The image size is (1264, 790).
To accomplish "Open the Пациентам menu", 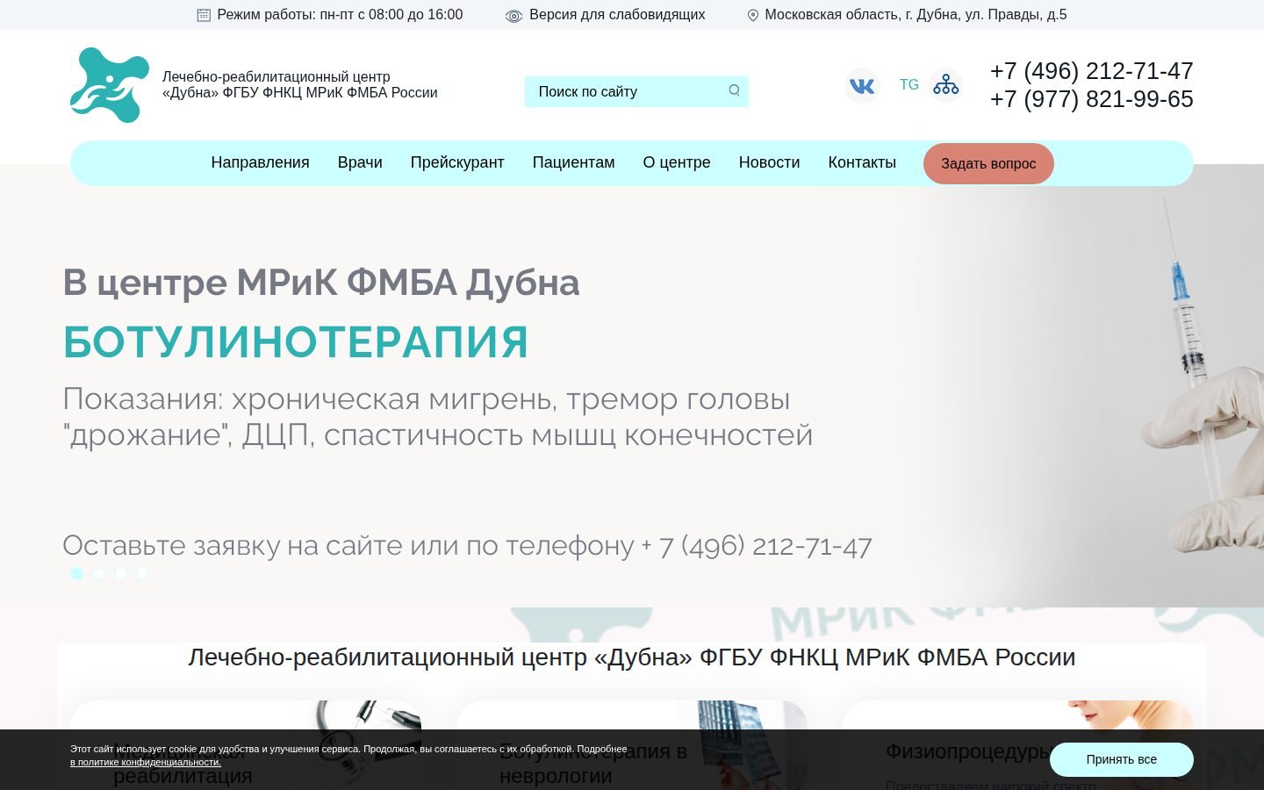I will pos(573,162).
